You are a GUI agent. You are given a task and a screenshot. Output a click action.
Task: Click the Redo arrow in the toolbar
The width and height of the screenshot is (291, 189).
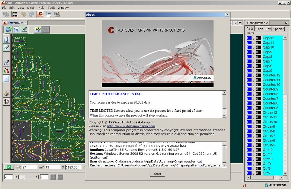pos(31,14)
